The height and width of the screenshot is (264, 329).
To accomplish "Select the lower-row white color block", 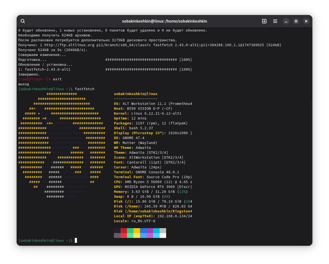I will pos(163,235).
